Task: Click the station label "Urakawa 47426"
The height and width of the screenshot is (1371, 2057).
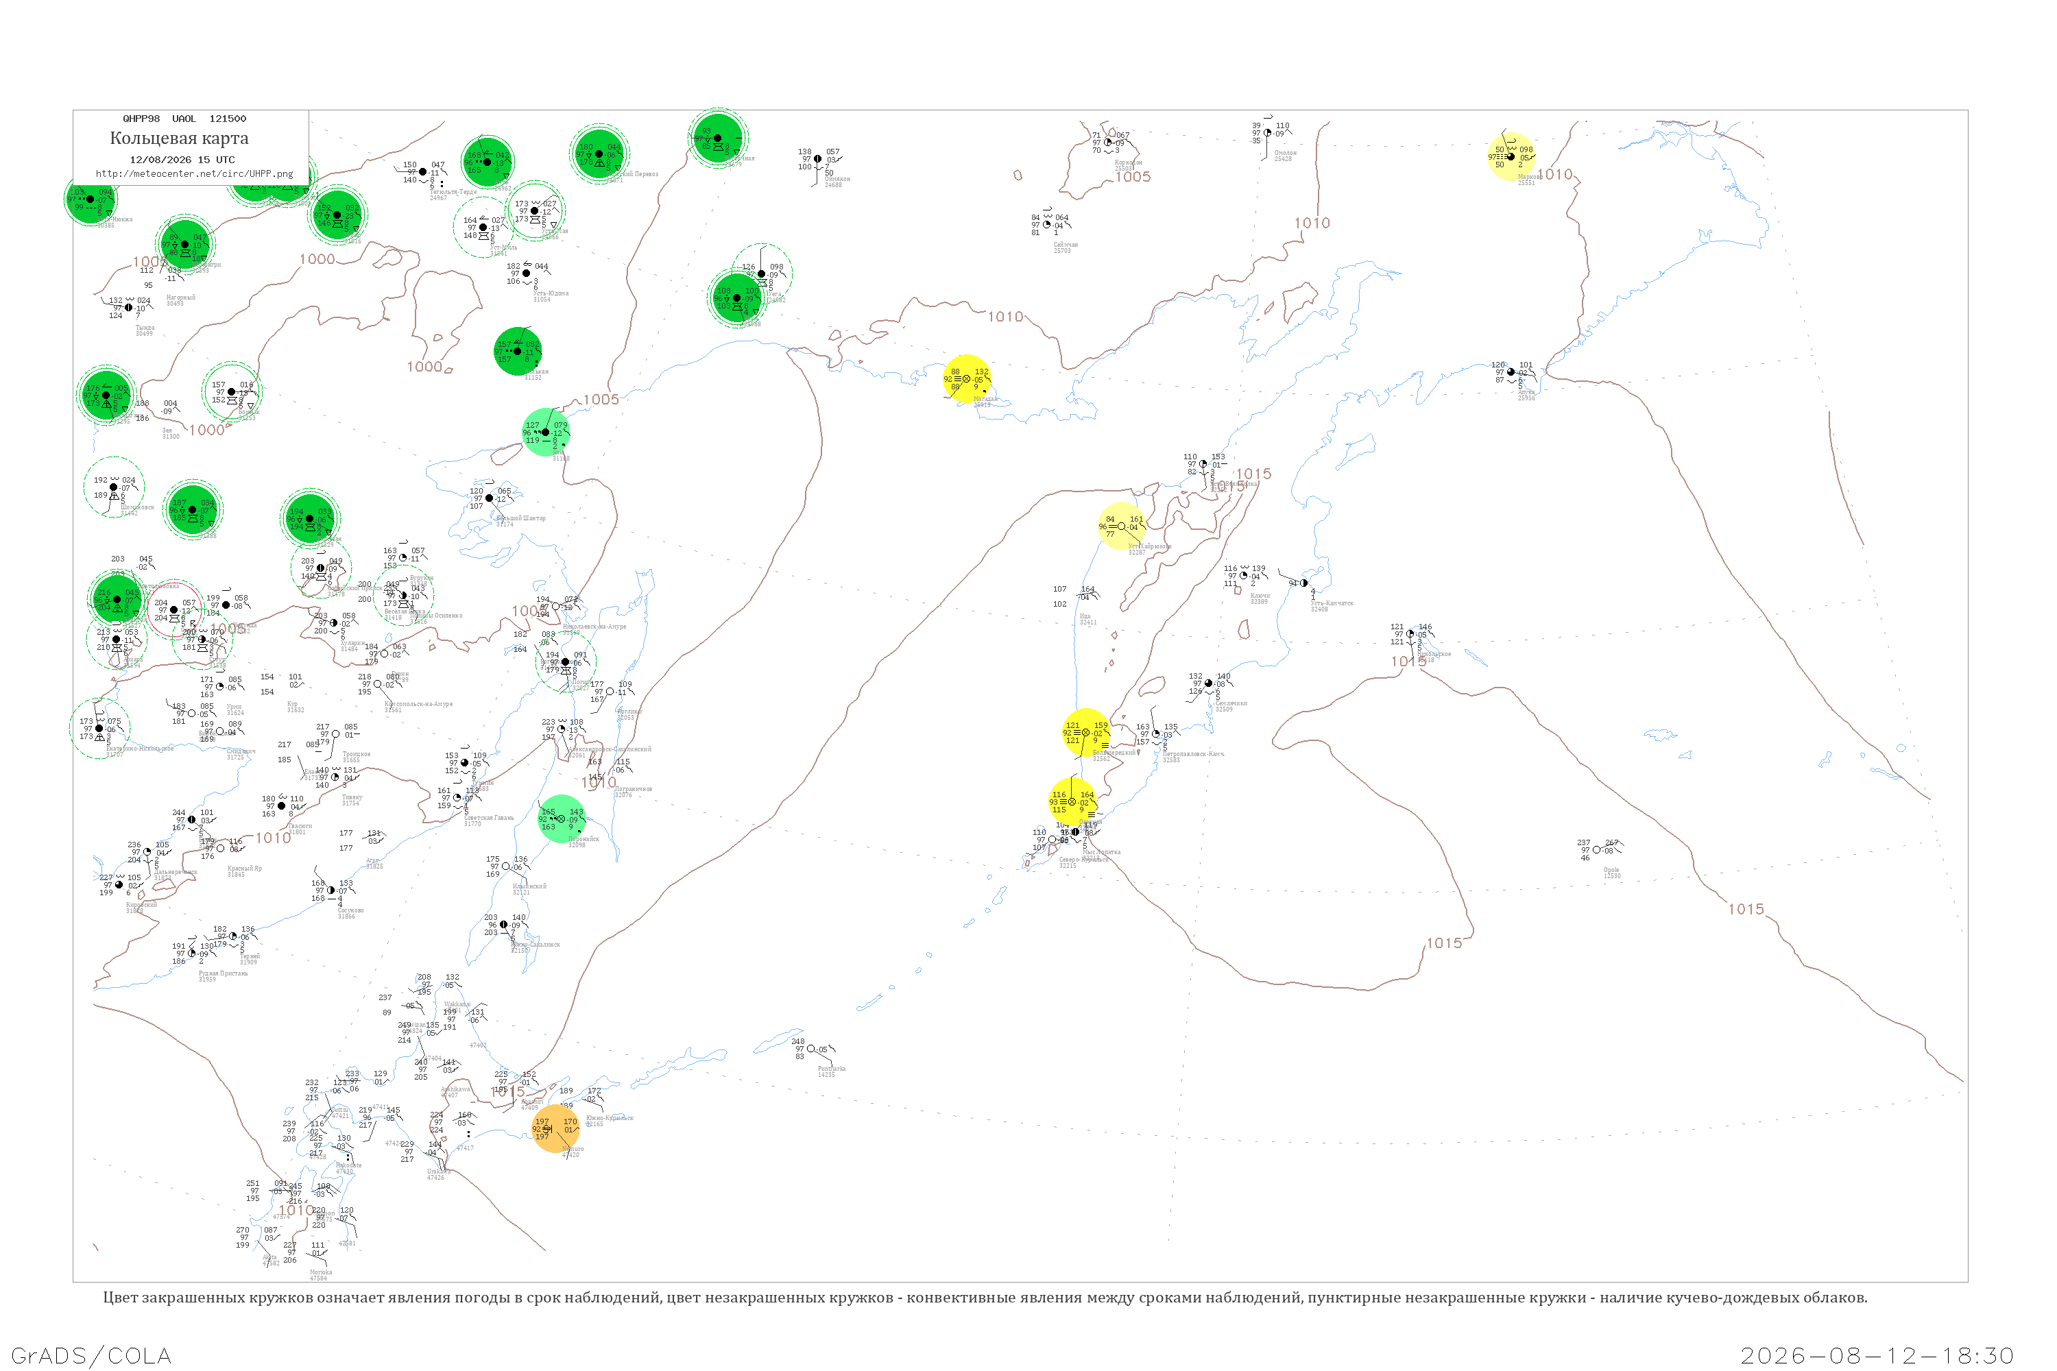Action: tap(438, 1174)
